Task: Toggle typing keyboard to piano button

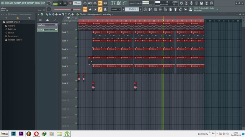Action: pyautogui.click(x=85, y=10)
